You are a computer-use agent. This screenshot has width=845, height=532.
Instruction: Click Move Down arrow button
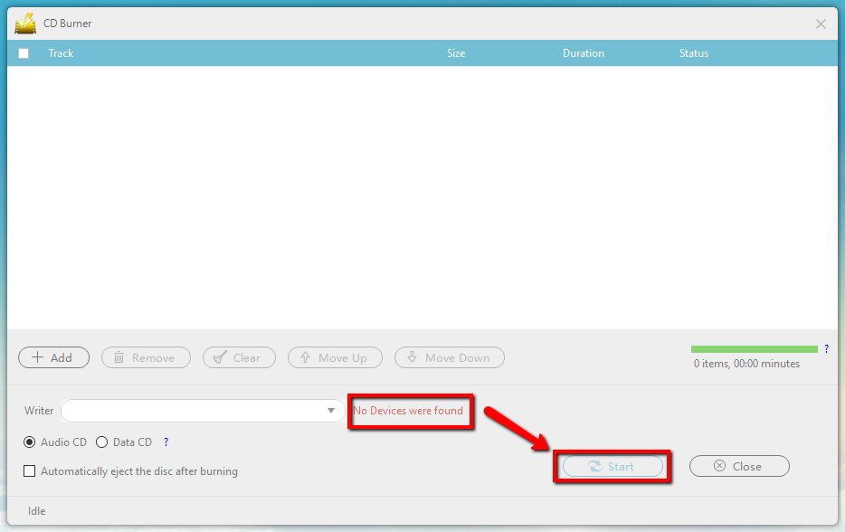[449, 357]
